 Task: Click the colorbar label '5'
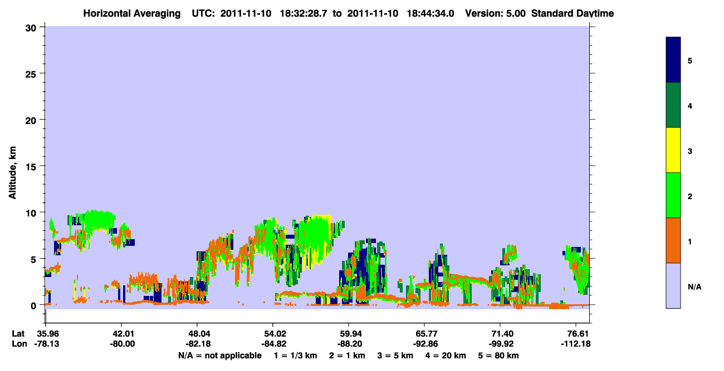coord(689,61)
